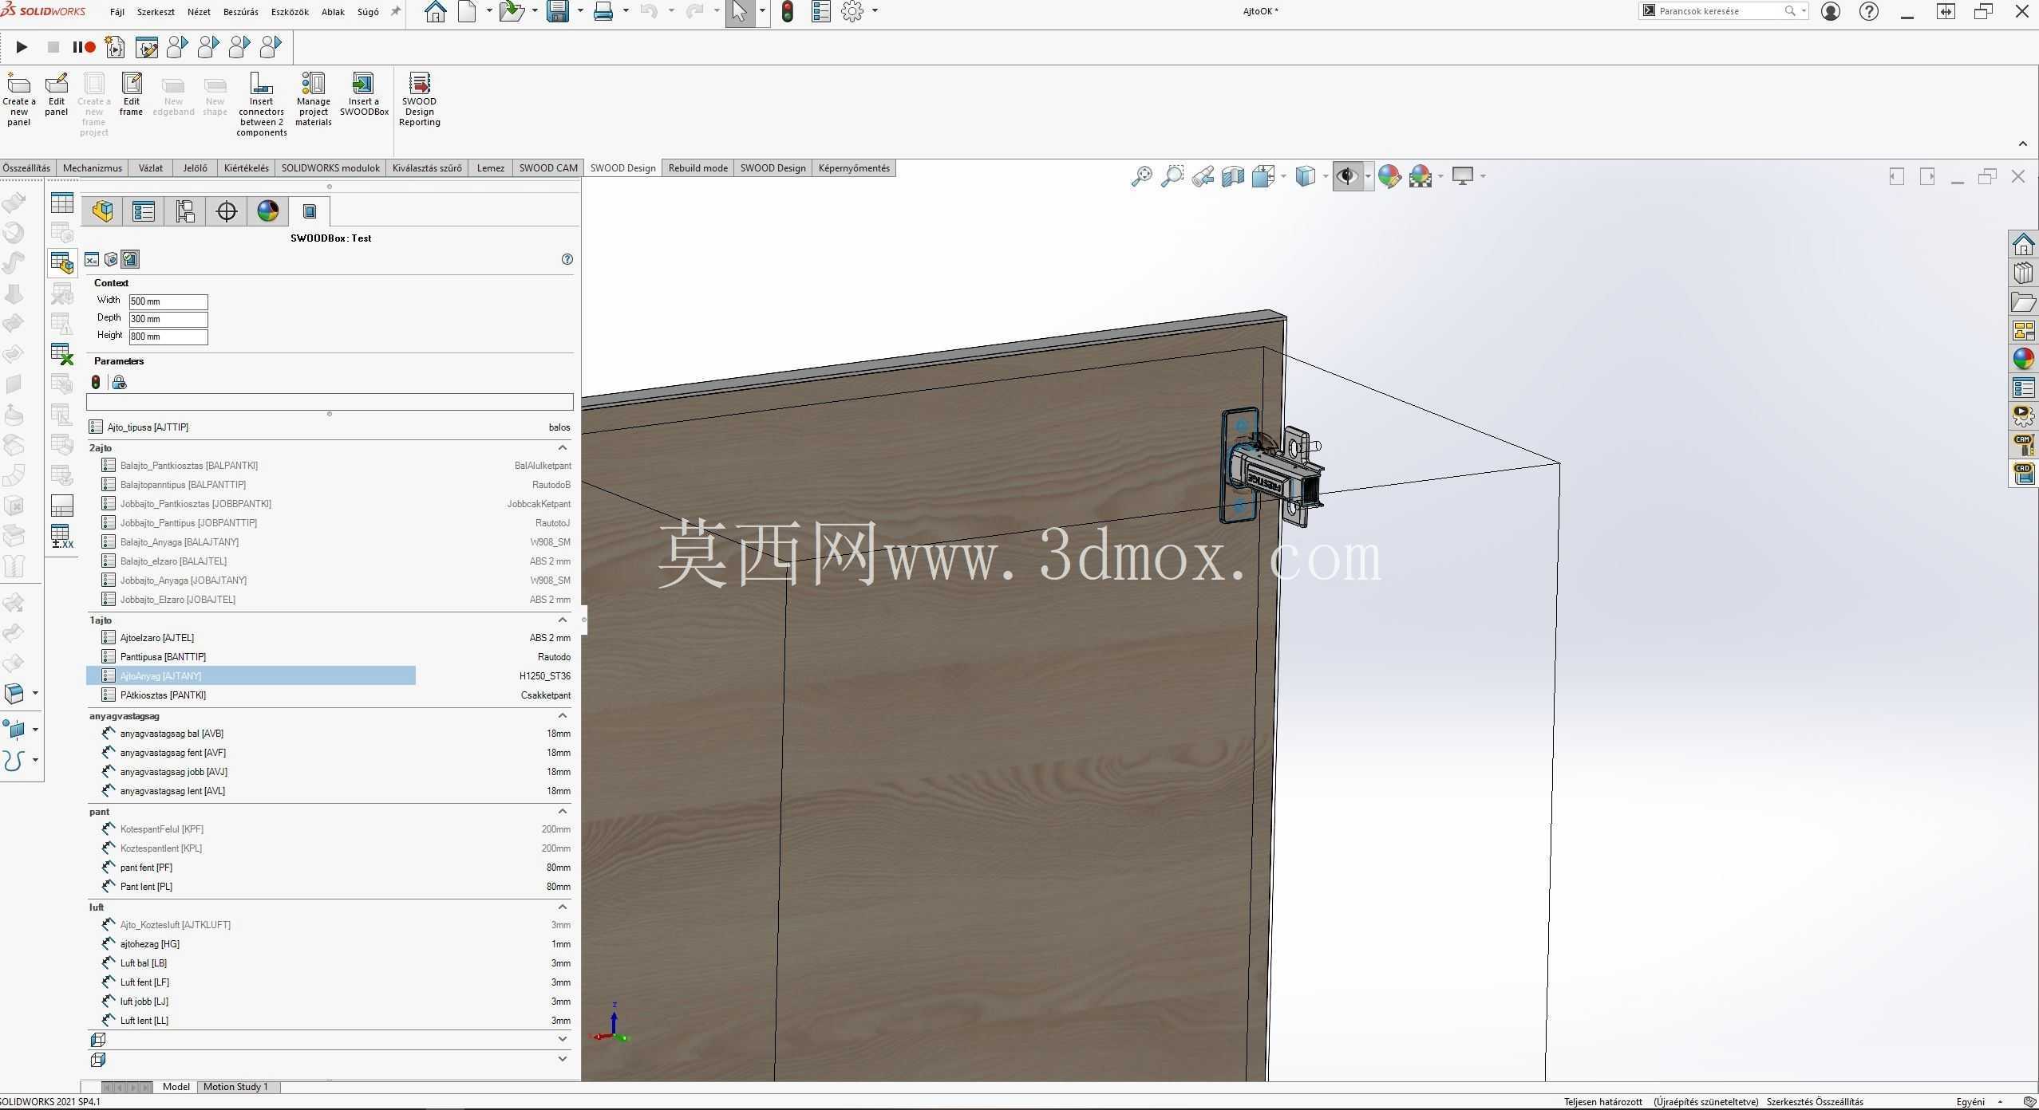Click the Rebuild traffic light icon

[788, 11]
